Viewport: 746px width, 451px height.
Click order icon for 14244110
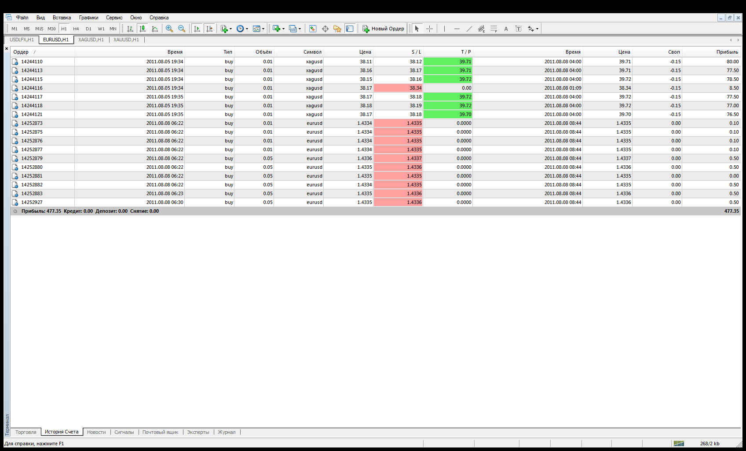(15, 62)
